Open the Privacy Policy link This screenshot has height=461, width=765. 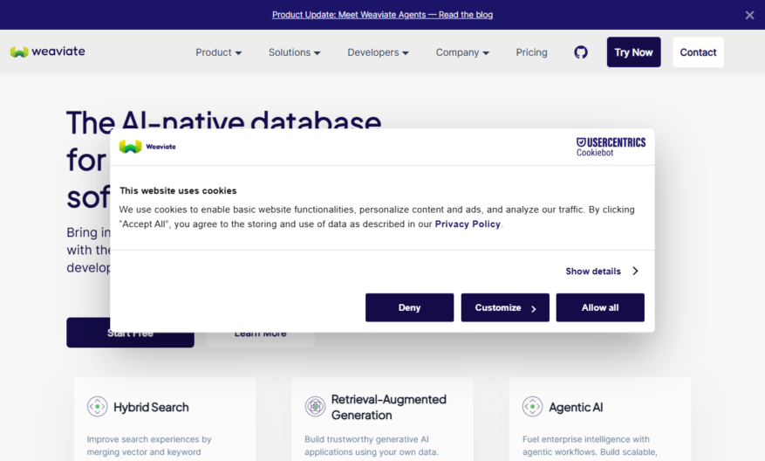tap(468, 224)
